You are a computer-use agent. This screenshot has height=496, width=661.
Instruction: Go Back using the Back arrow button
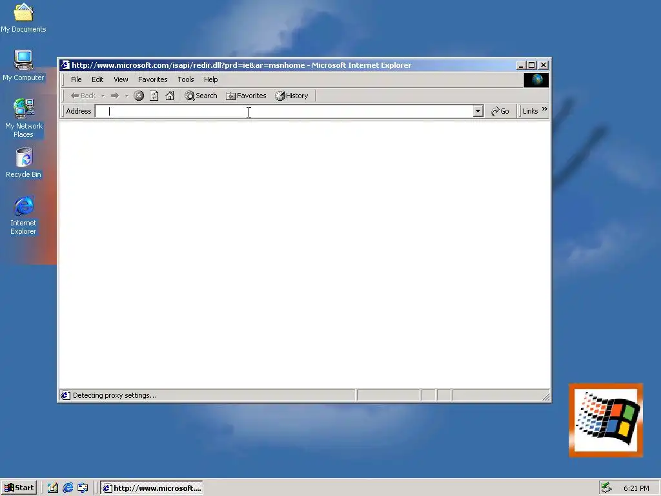[83, 96]
